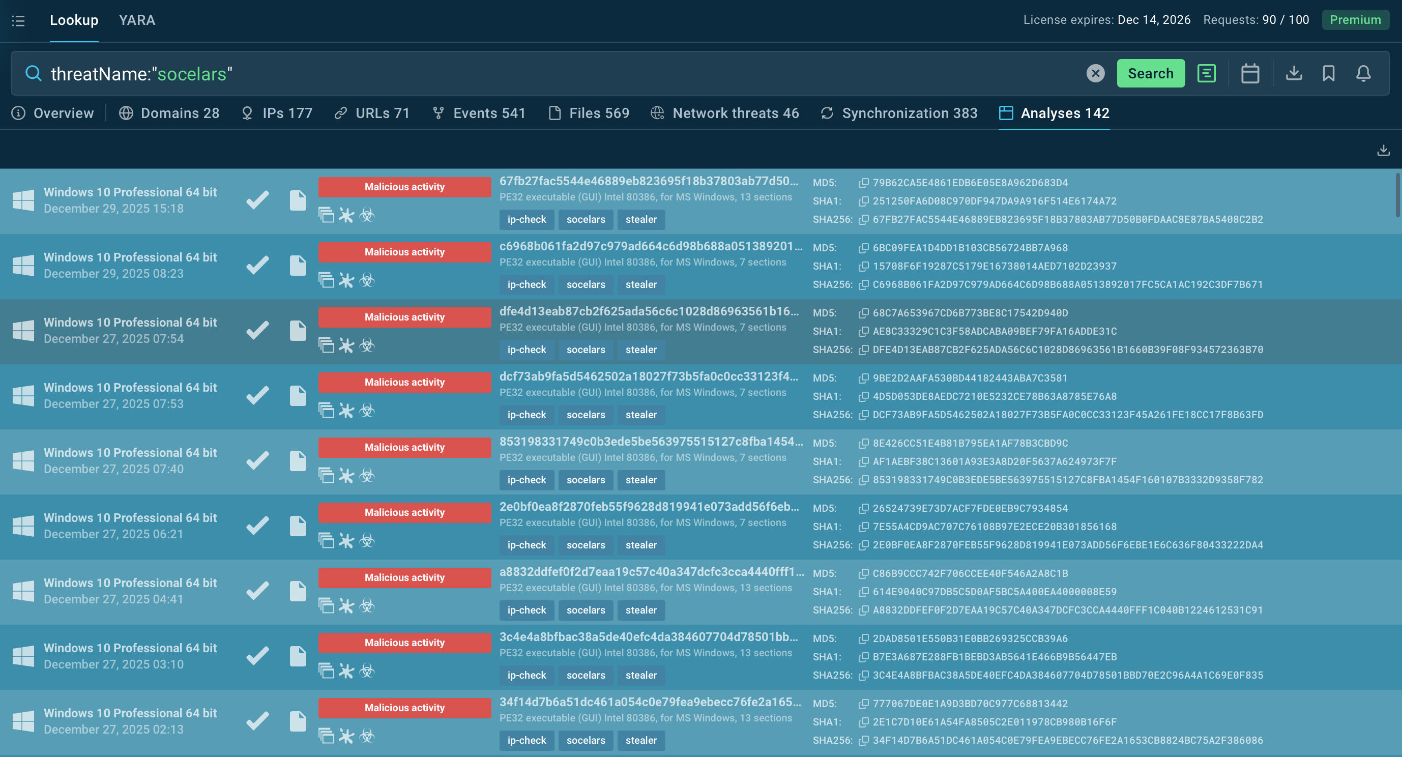Click the green checkmark on the top analysis row

(x=257, y=201)
